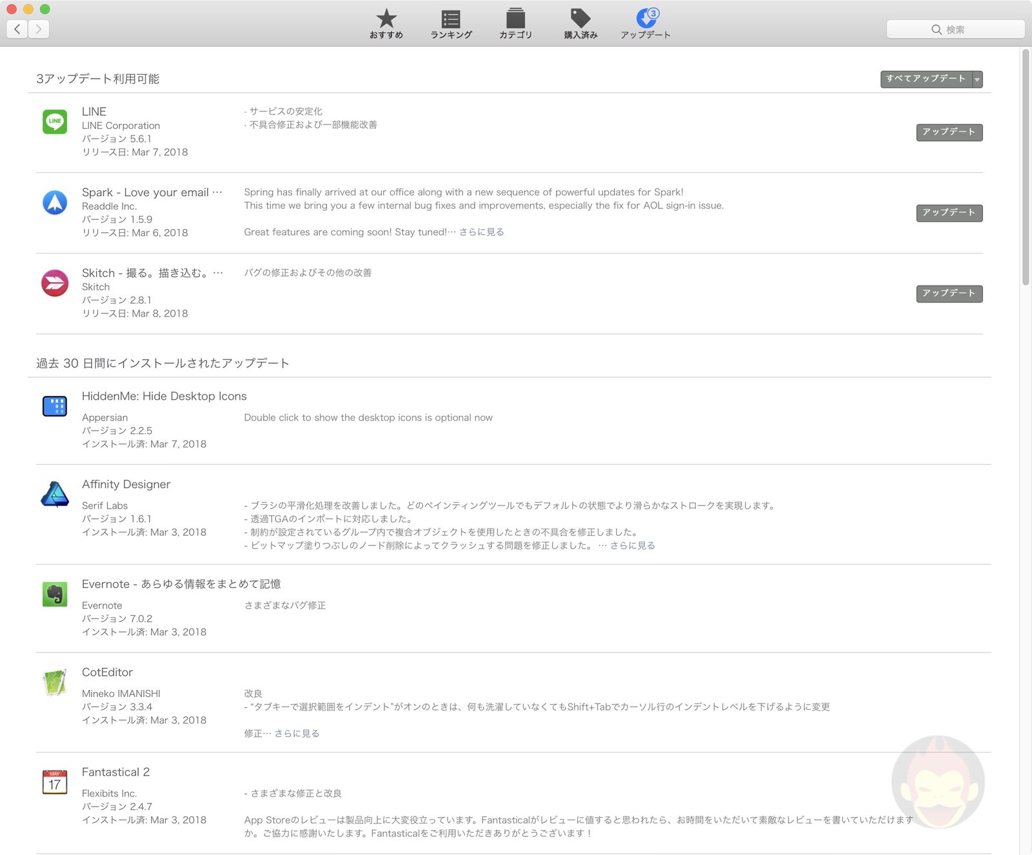
Task: Click LINE Corporation developer name
Action: click(121, 126)
